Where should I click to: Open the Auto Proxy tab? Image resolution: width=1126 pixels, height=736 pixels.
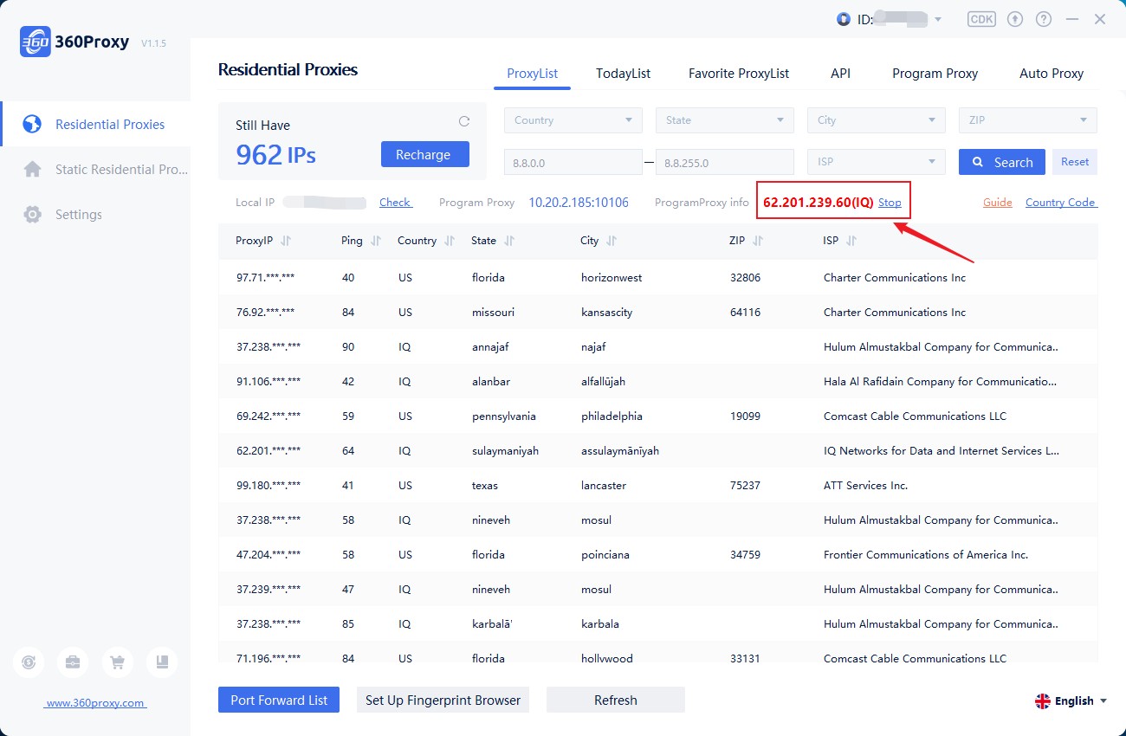[x=1052, y=74]
